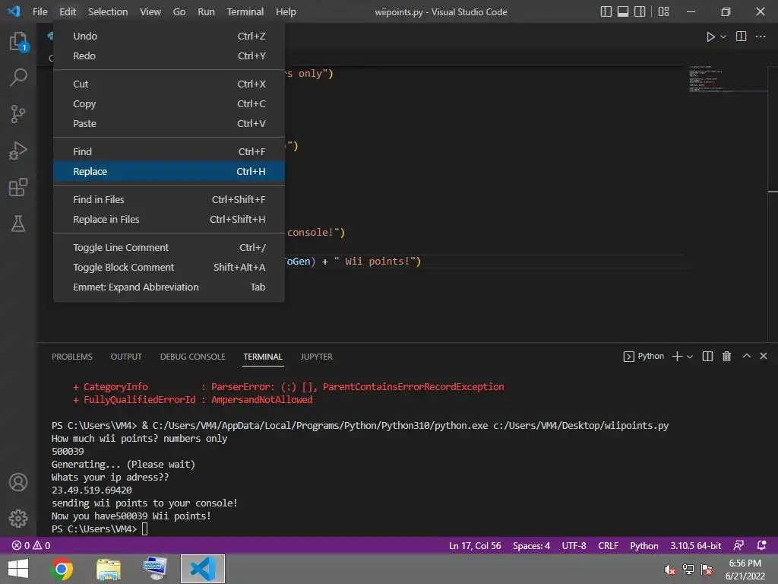The height and width of the screenshot is (584, 778).
Task: Open the Testing flask view
Action: pyautogui.click(x=18, y=224)
